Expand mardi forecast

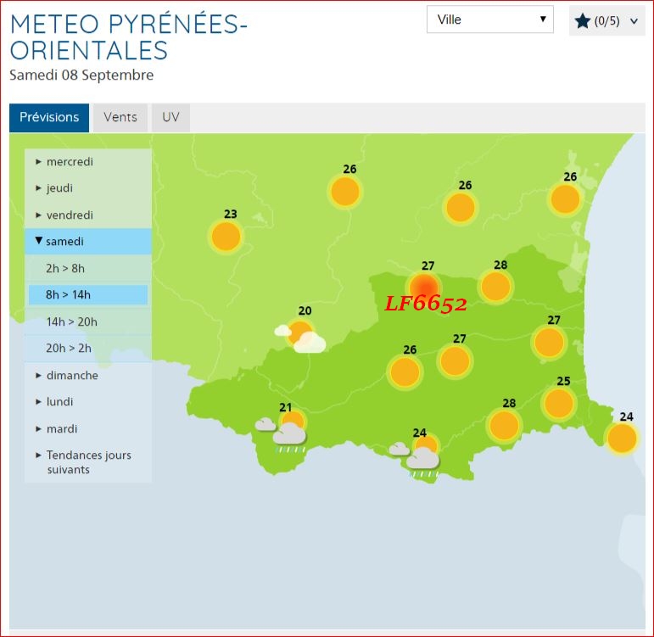88,428
